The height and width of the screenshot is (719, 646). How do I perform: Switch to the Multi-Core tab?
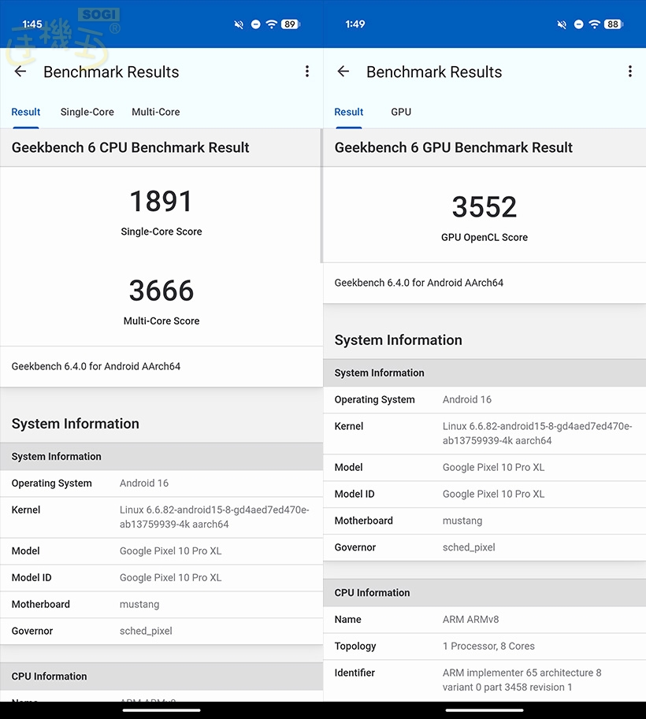click(x=155, y=113)
